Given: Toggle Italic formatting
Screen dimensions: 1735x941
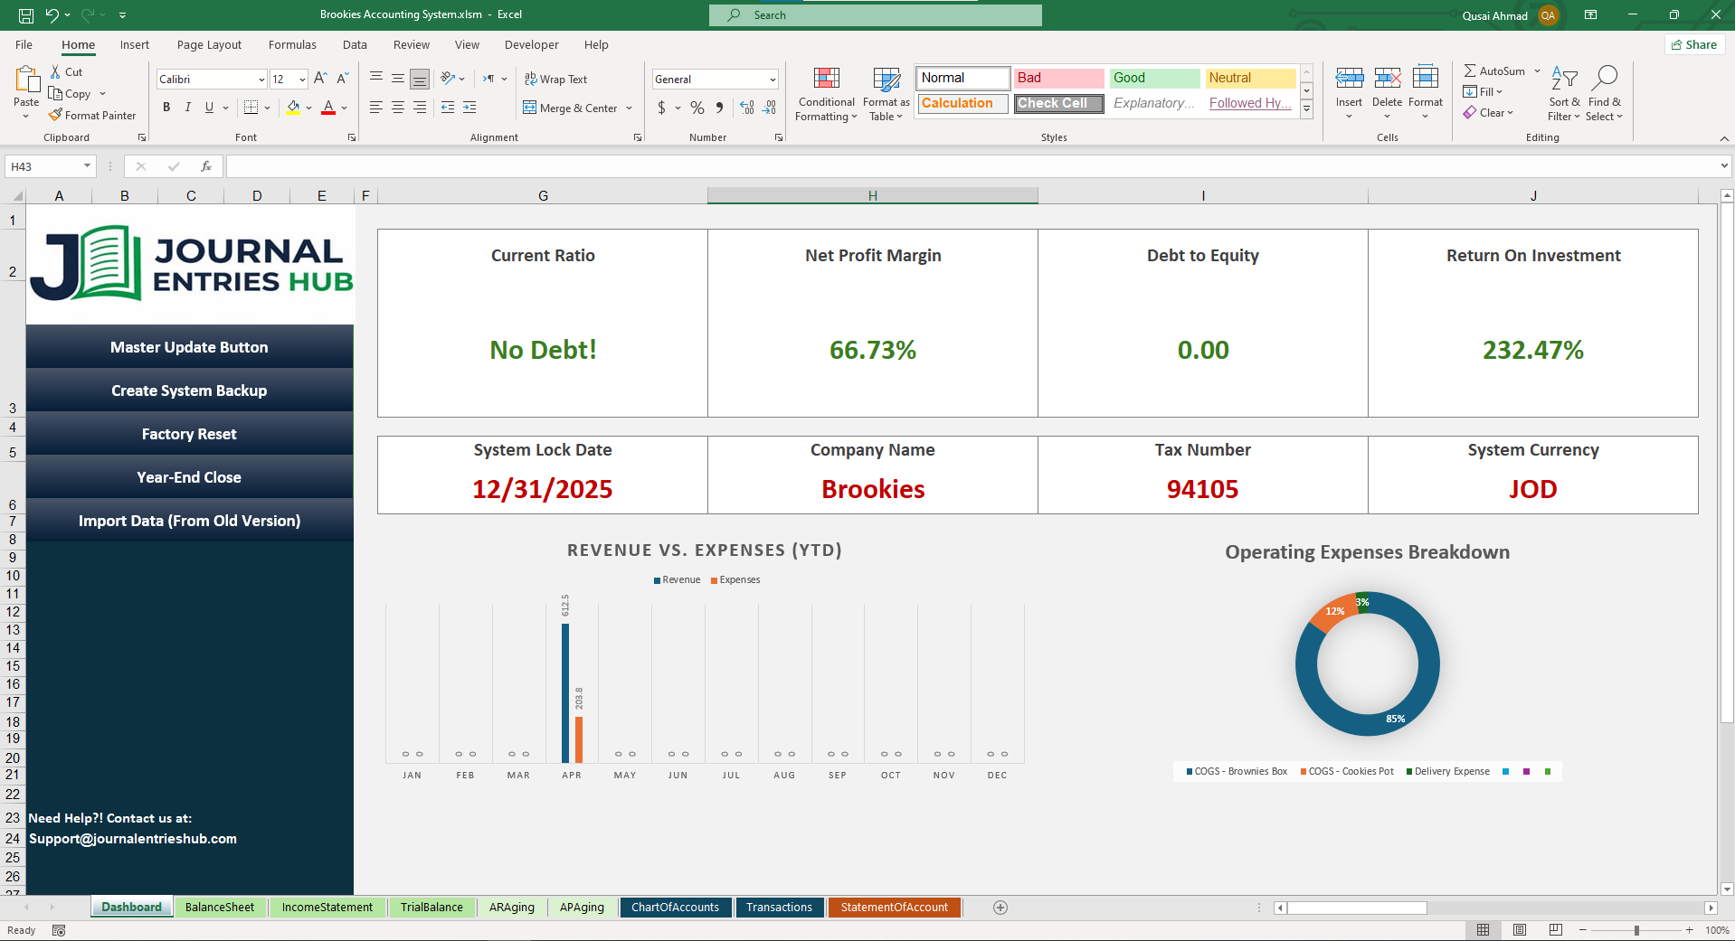Looking at the screenshot, I should (188, 108).
